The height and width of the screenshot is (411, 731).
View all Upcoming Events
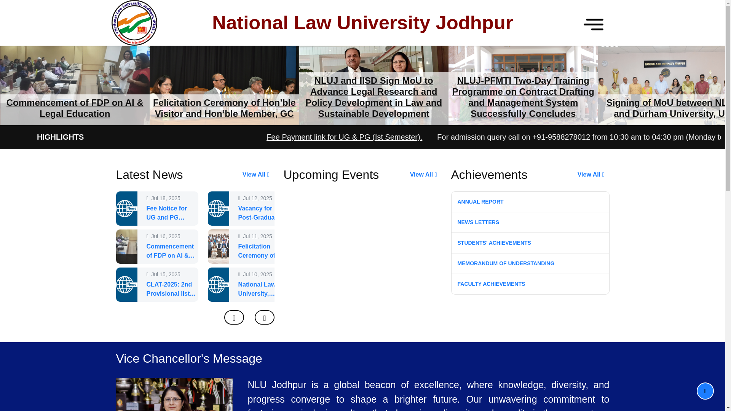(x=423, y=175)
